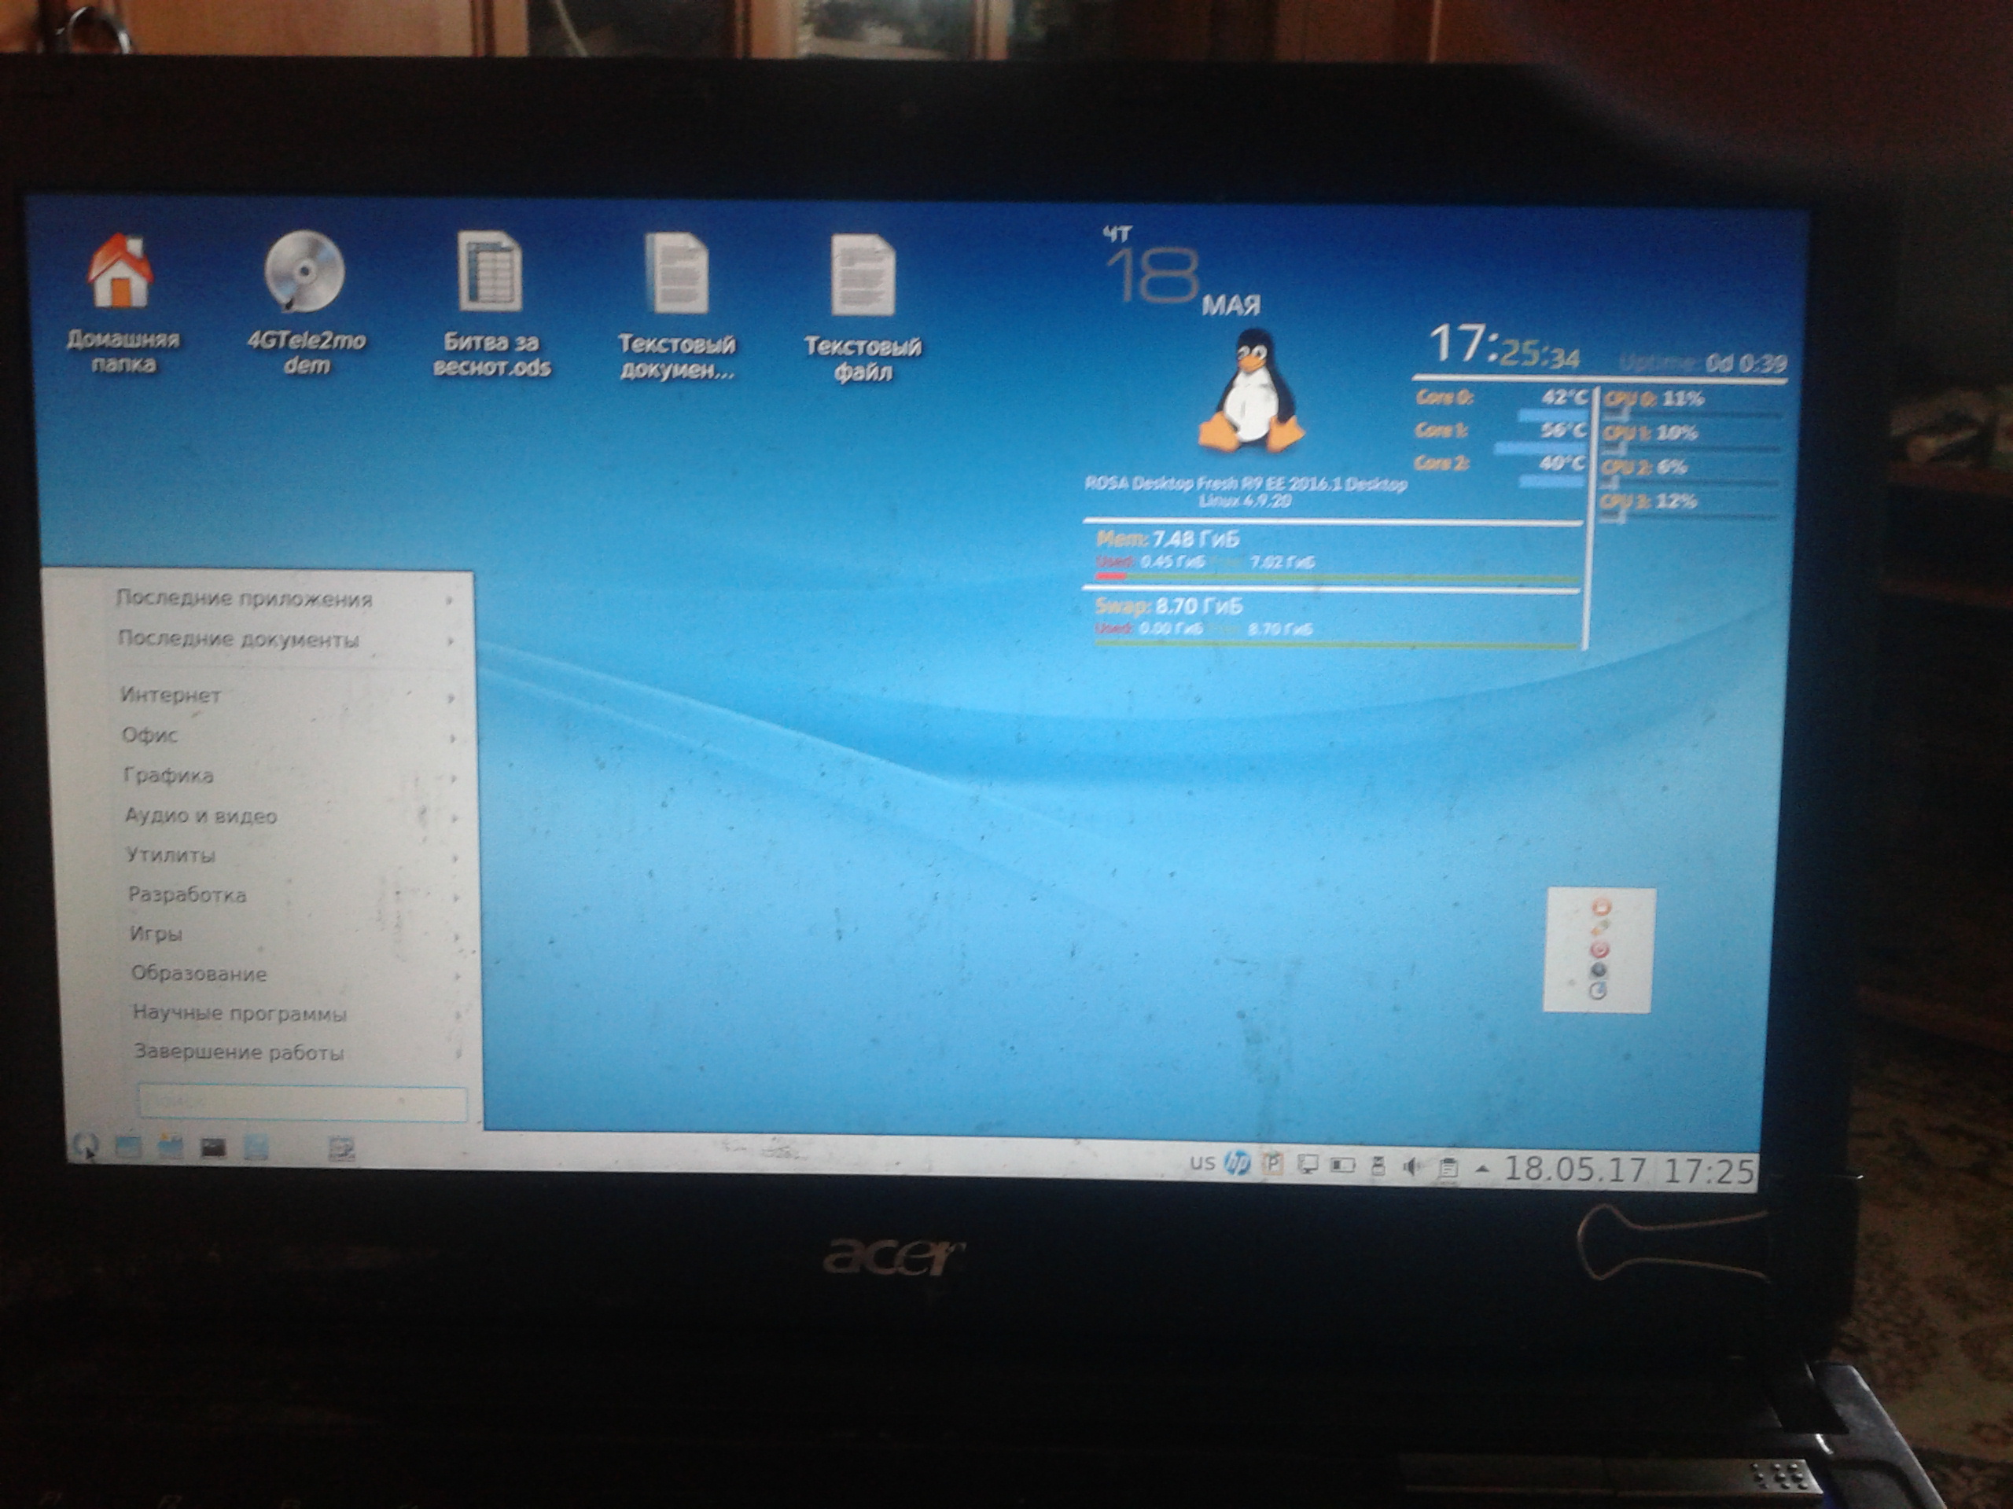Select Утилиты menu entry
2013x1509 pixels.
click(171, 856)
